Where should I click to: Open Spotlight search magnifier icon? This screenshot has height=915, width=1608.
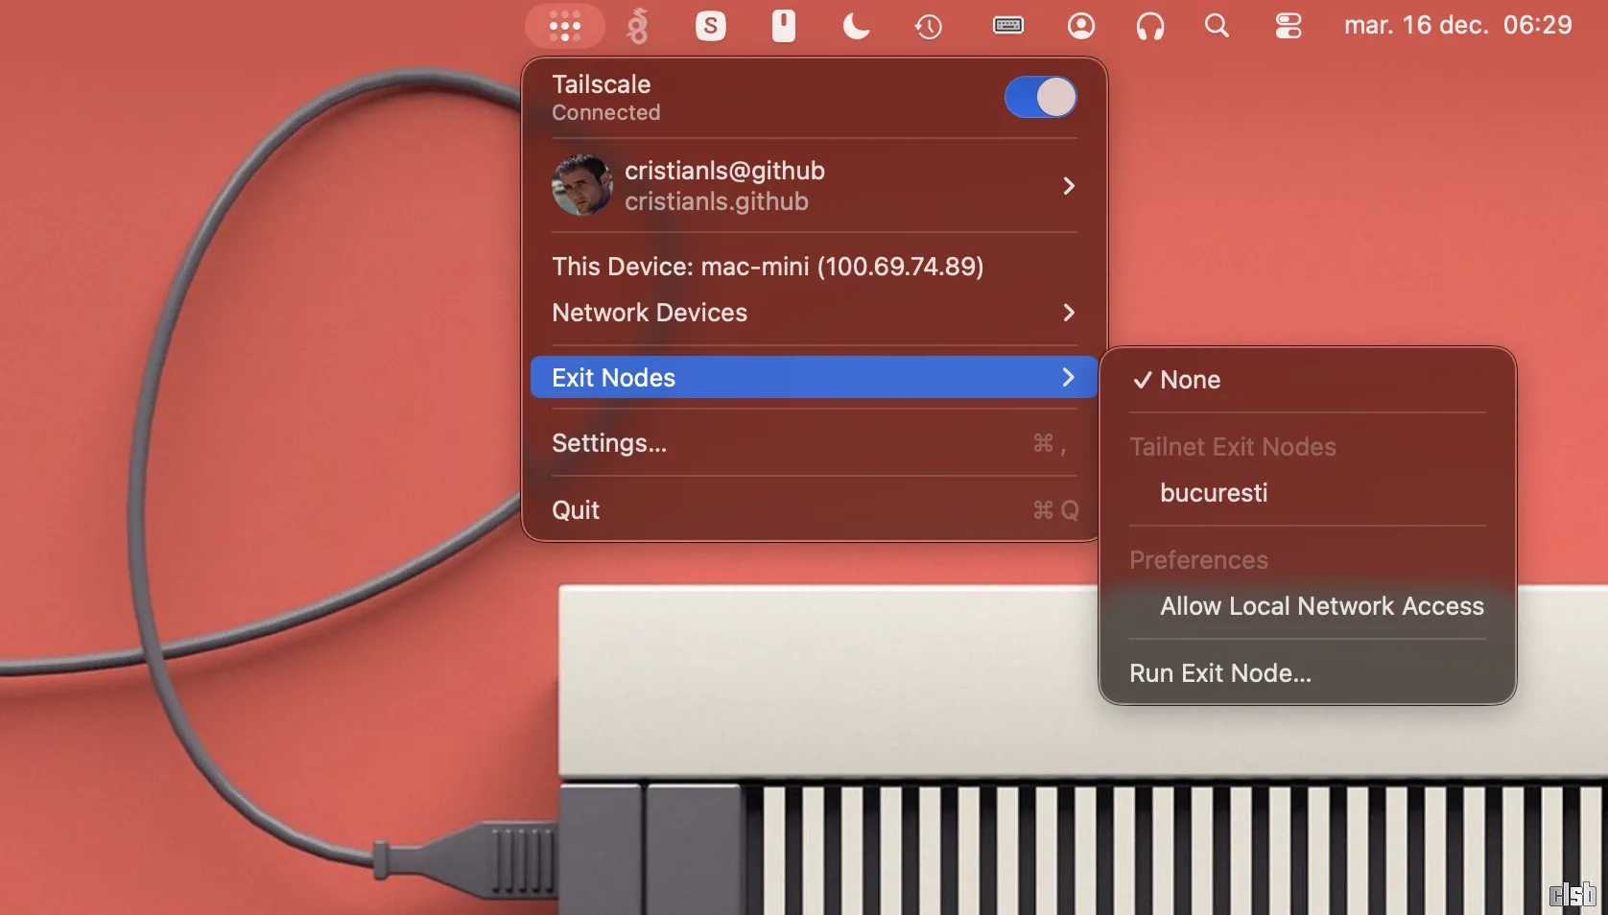point(1217,26)
